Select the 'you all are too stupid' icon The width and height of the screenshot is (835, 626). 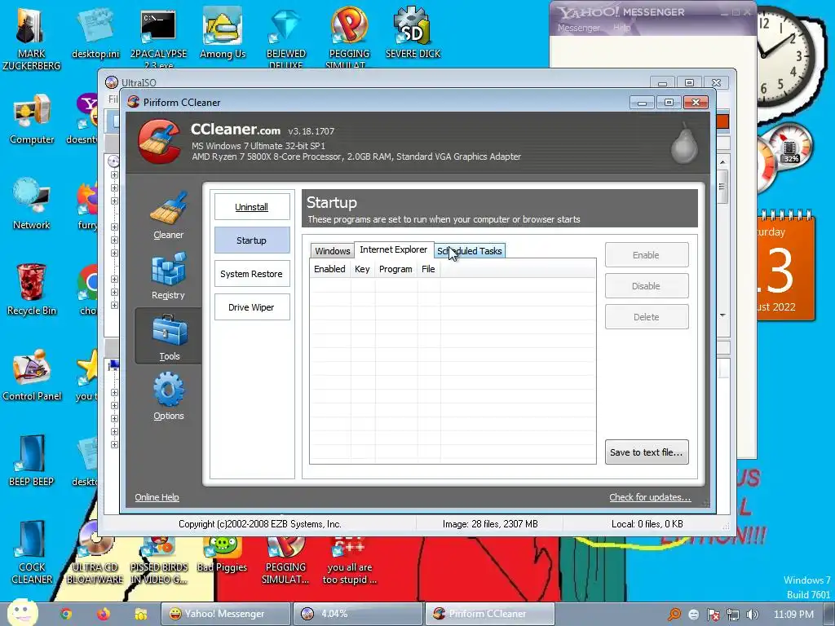coord(349,559)
